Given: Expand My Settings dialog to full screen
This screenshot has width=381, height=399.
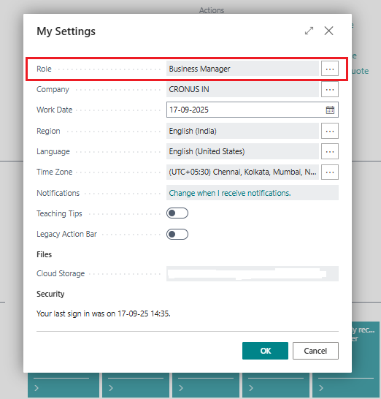Looking at the screenshot, I should pos(309,31).
